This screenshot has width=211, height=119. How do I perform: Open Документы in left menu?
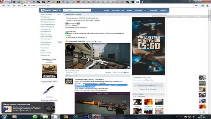click(45, 45)
